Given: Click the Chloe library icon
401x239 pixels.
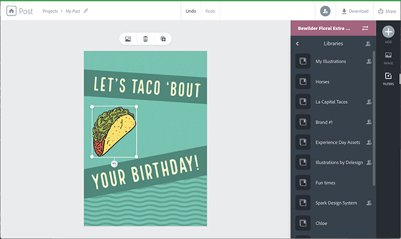Looking at the screenshot, I should click(x=303, y=223).
